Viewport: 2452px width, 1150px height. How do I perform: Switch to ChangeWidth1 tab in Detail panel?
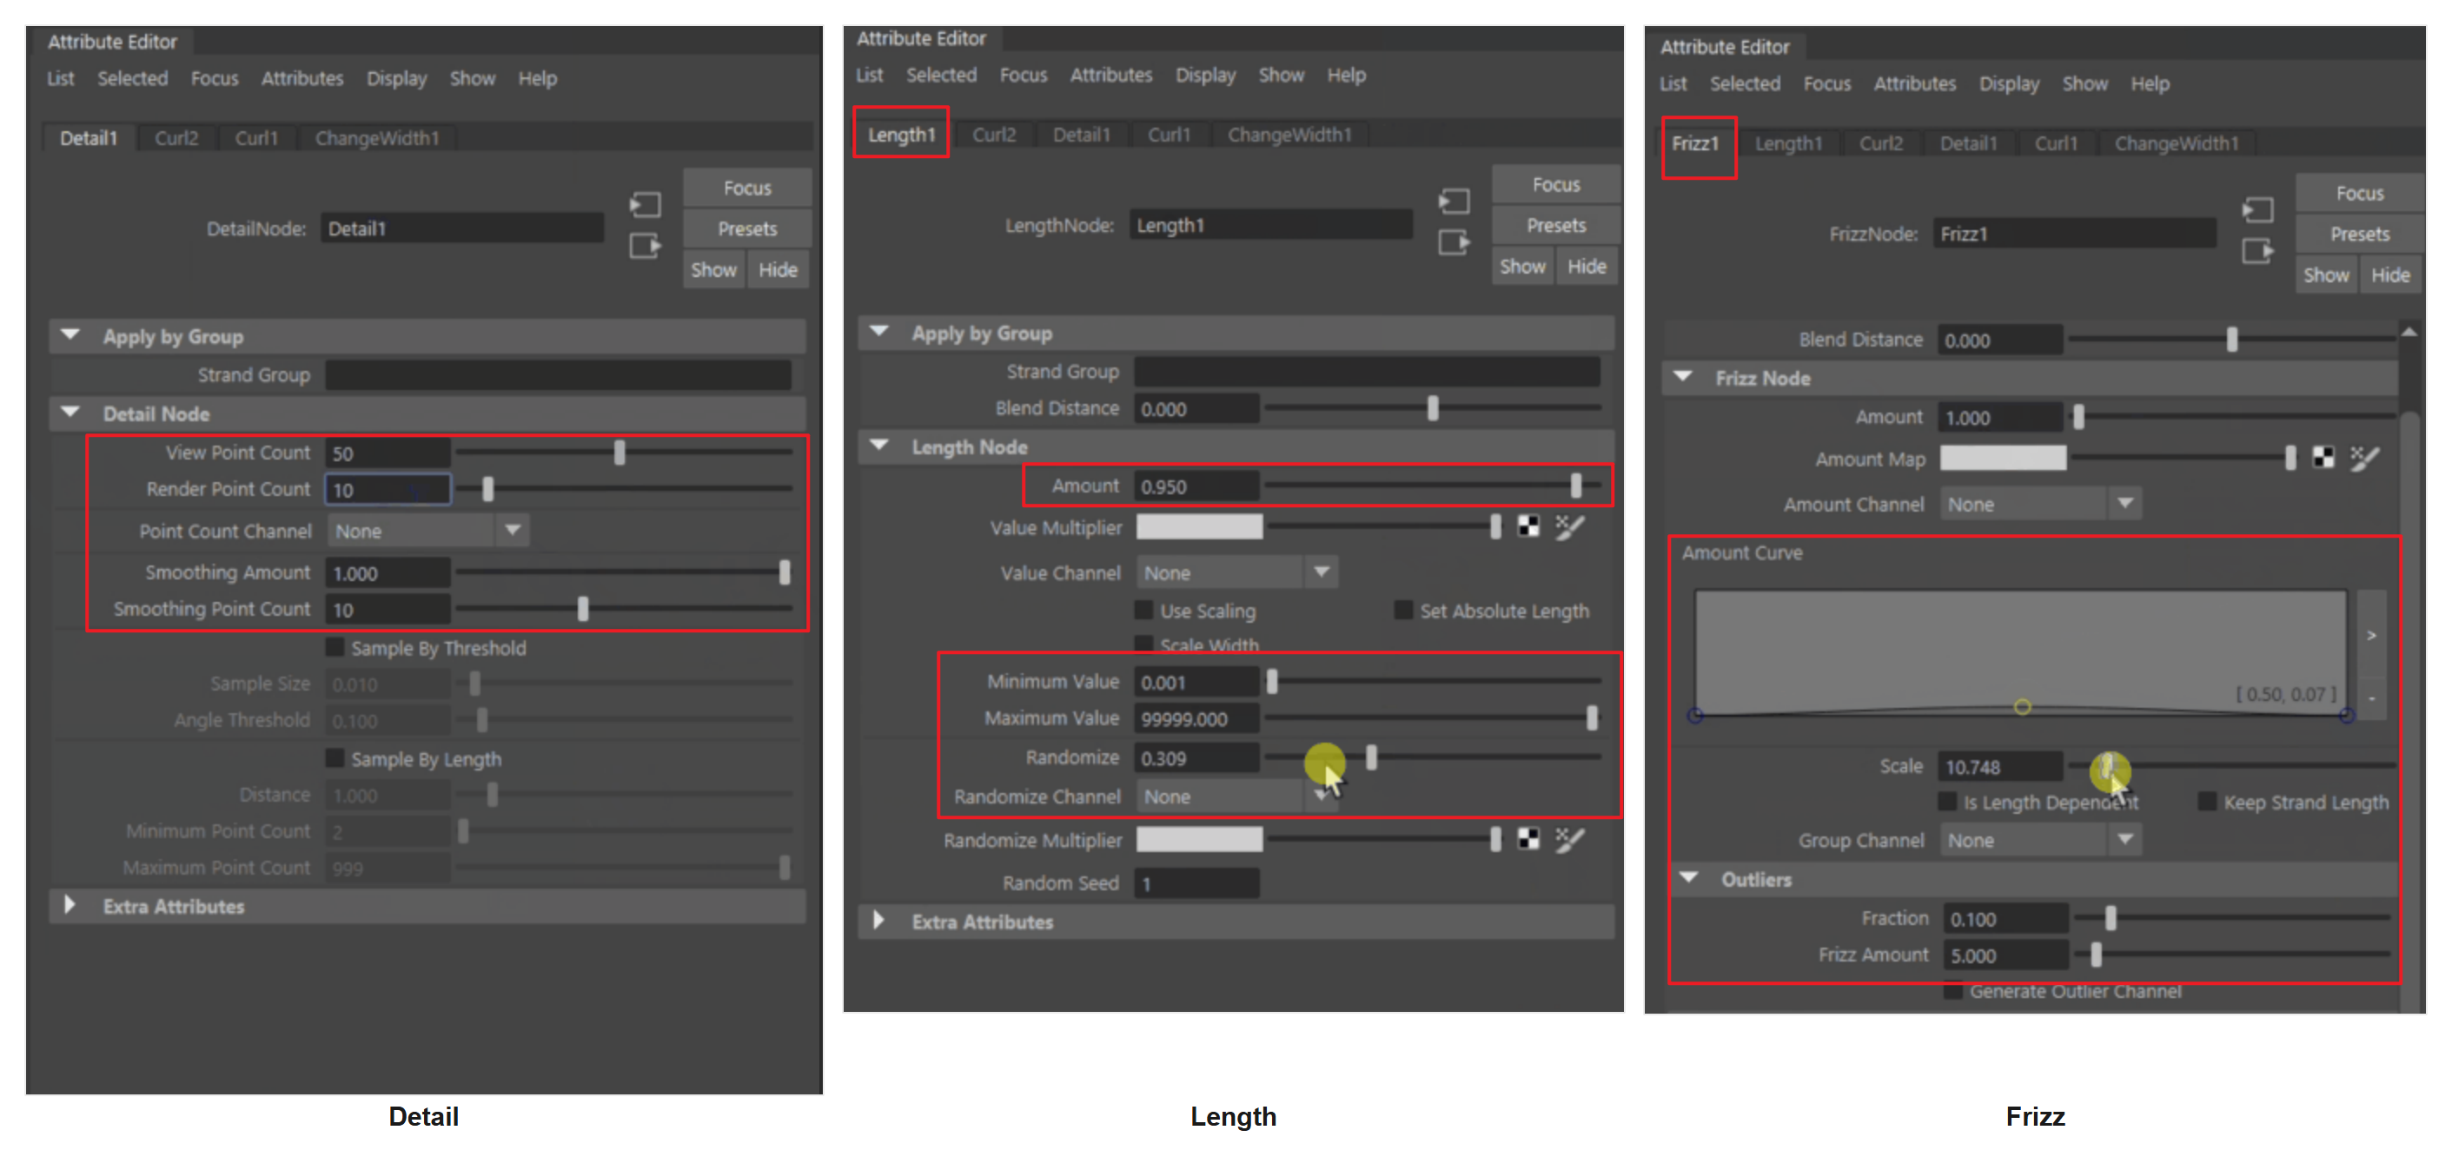pyautogui.click(x=377, y=138)
